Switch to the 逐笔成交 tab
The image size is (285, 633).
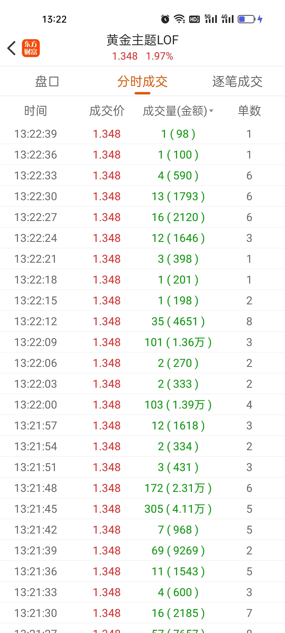point(237,81)
